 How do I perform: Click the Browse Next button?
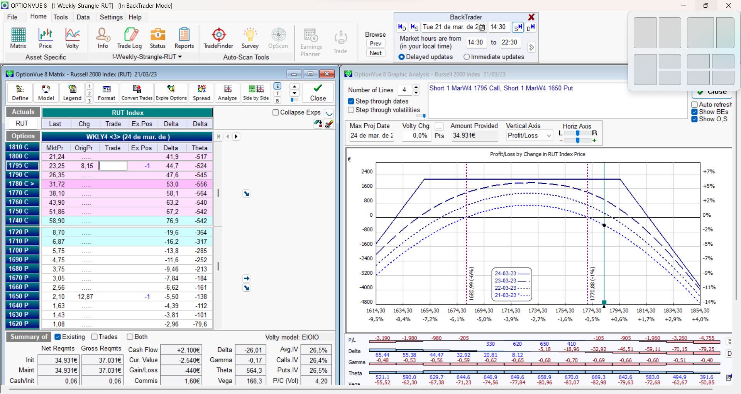pyautogui.click(x=376, y=53)
